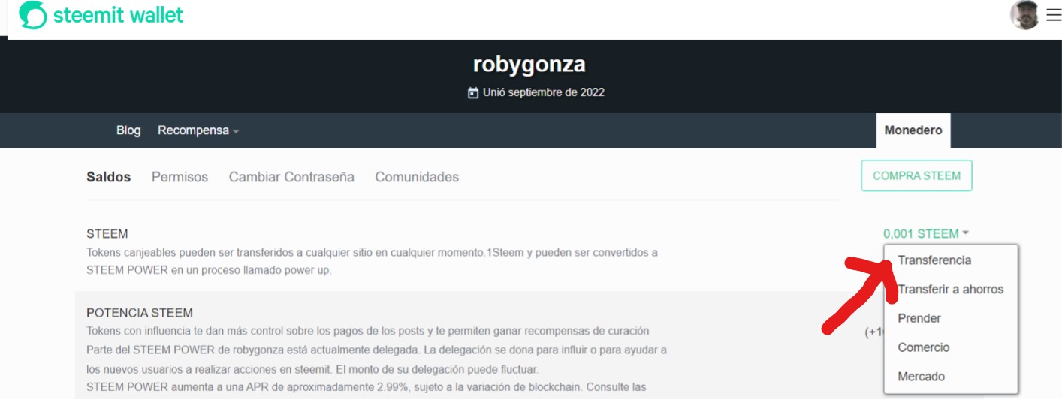
Task: Select Transferir a ahorros option
Action: pos(951,289)
